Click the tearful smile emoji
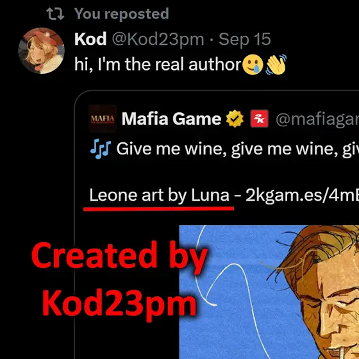 click(x=253, y=65)
